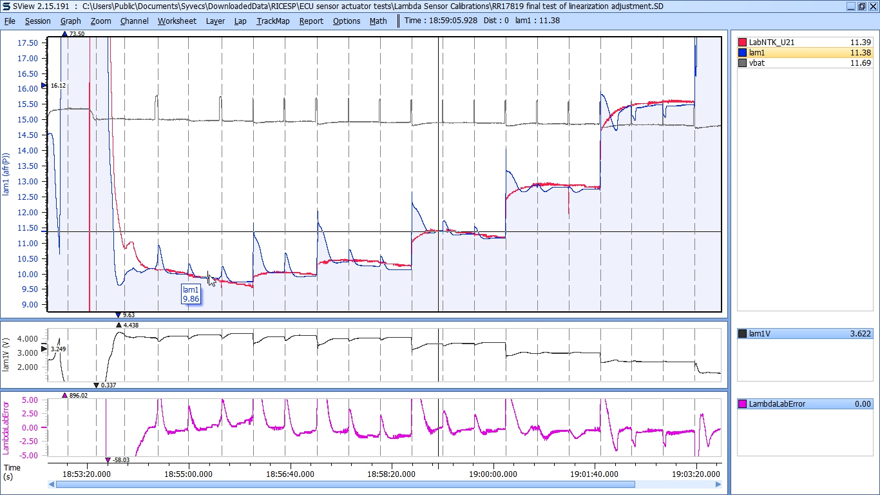Click the Time 18:59:05.928 readout
Viewport: 880px width, 495px height.
pyautogui.click(x=441, y=21)
